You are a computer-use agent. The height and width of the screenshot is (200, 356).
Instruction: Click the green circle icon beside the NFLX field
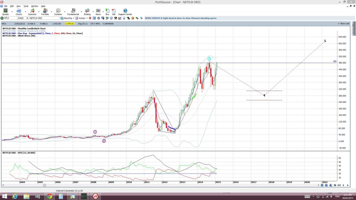coord(2,18)
